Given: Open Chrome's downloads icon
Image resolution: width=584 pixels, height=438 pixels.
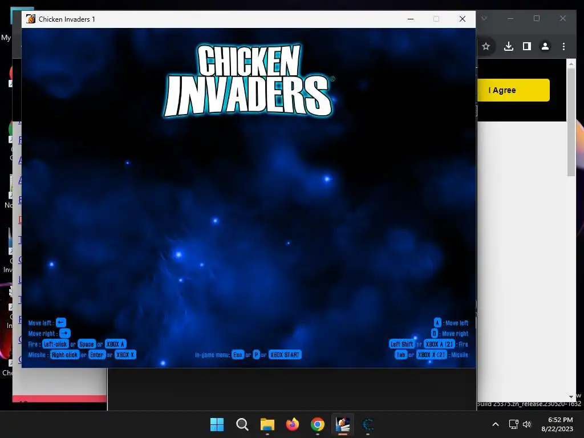Looking at the screenshot, I should click(x=508, y=47).
